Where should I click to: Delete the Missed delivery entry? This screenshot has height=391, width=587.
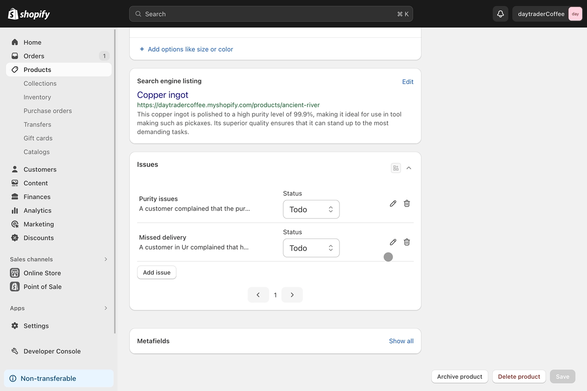click(406, 242)
